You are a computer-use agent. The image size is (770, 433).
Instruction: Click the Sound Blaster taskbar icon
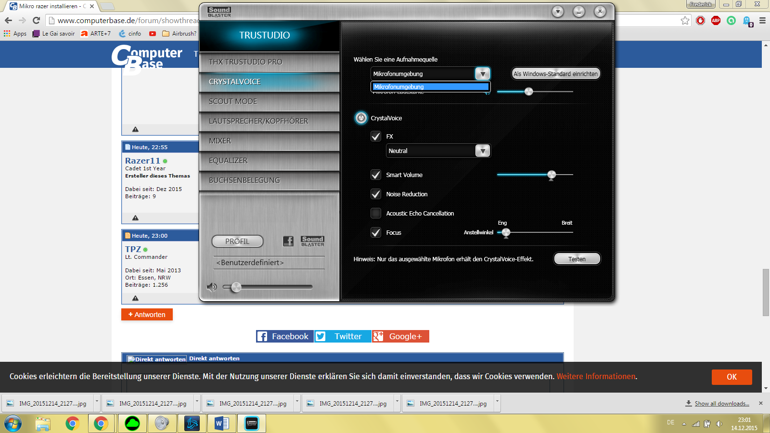[x=252, y=423]
